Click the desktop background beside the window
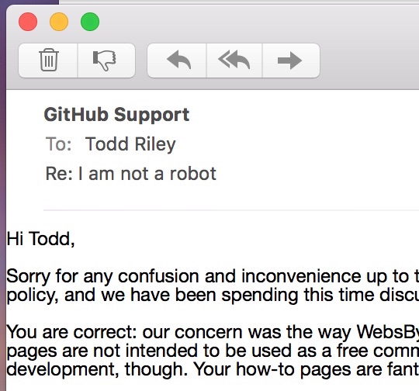This screenshot has width=419, height=391. (2, 187)
